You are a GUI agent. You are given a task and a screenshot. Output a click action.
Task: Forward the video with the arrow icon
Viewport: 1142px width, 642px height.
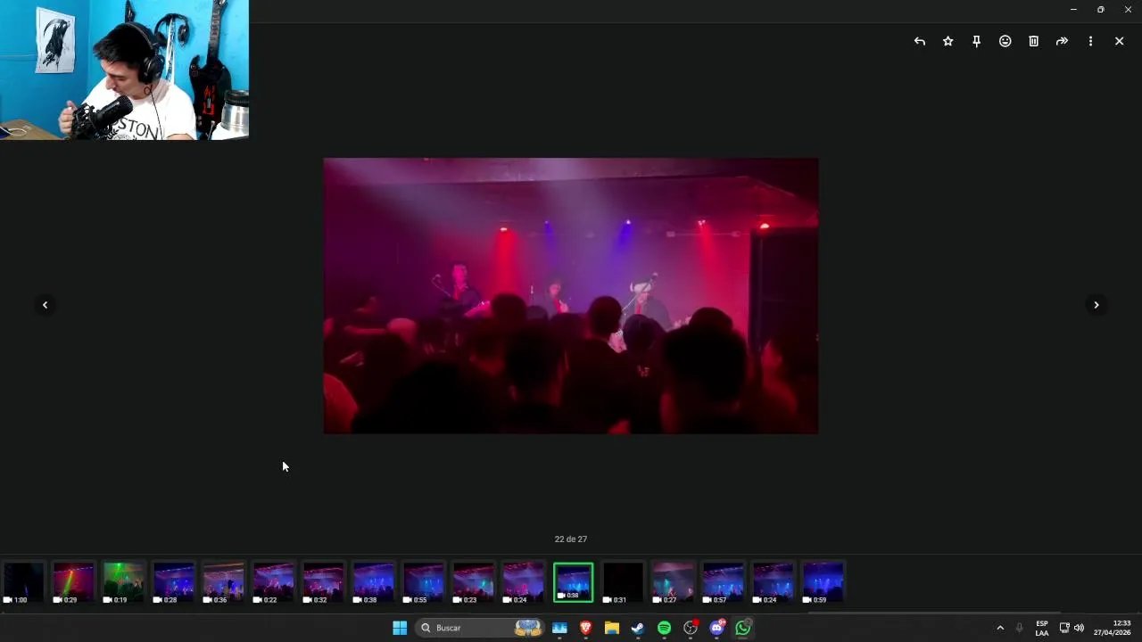coord(1062,41)
